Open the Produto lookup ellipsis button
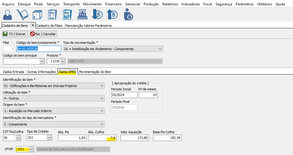Image resolution: width=293 pixels, height=155 pixels. tap(63, 61)
